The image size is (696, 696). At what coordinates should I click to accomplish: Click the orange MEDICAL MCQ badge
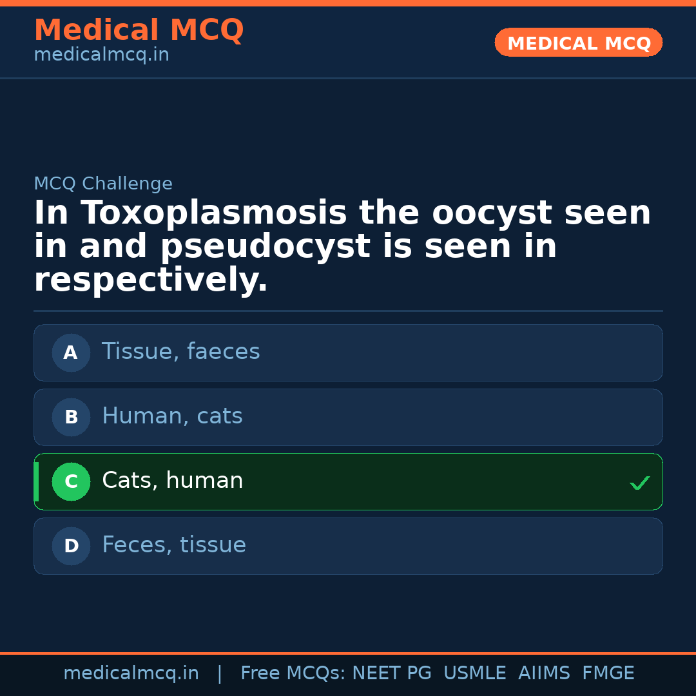pos(578,43)
